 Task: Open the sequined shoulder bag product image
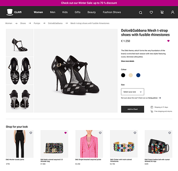(54, 144)
